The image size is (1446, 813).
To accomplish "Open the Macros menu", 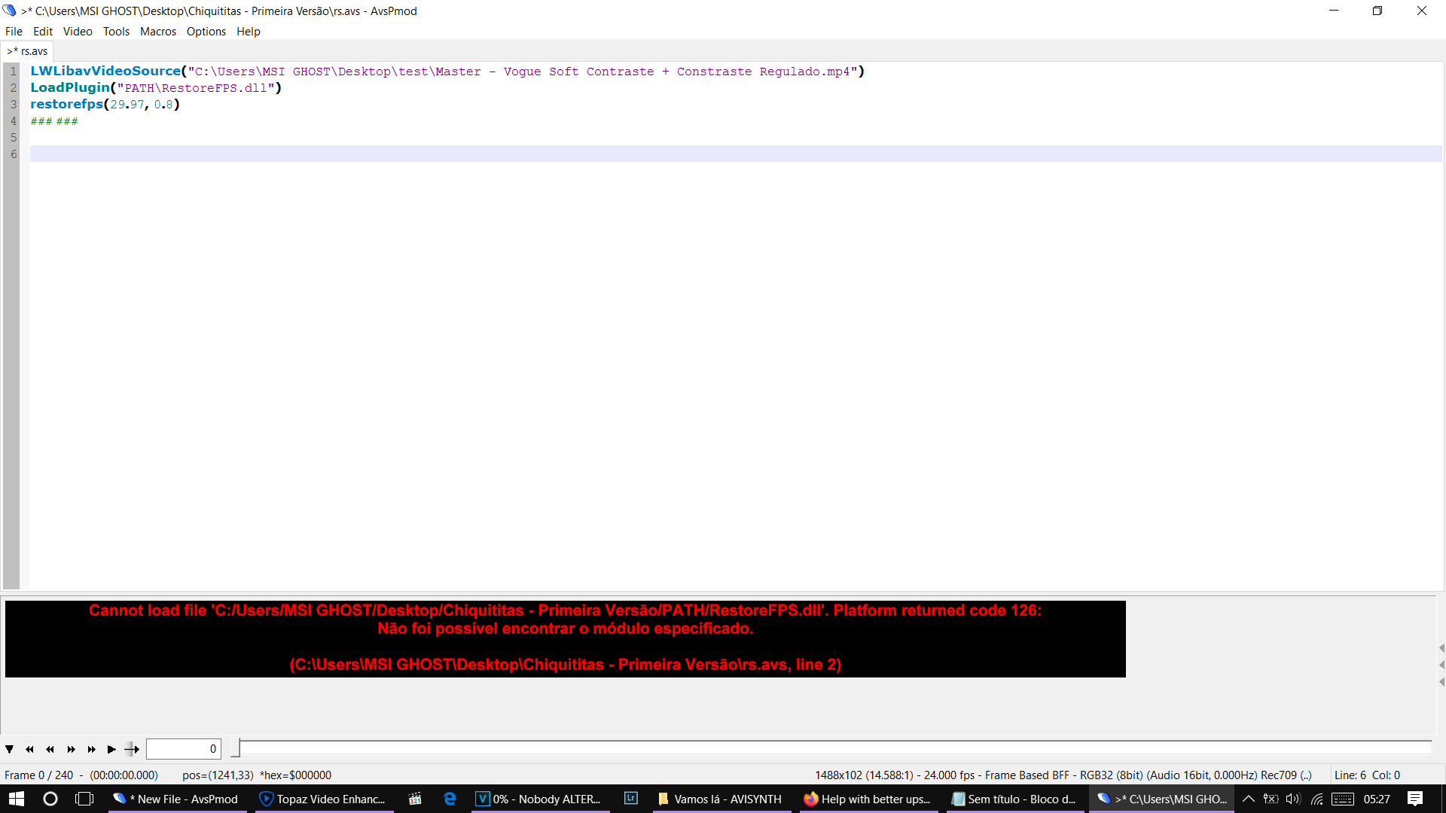I will (158, 32).
